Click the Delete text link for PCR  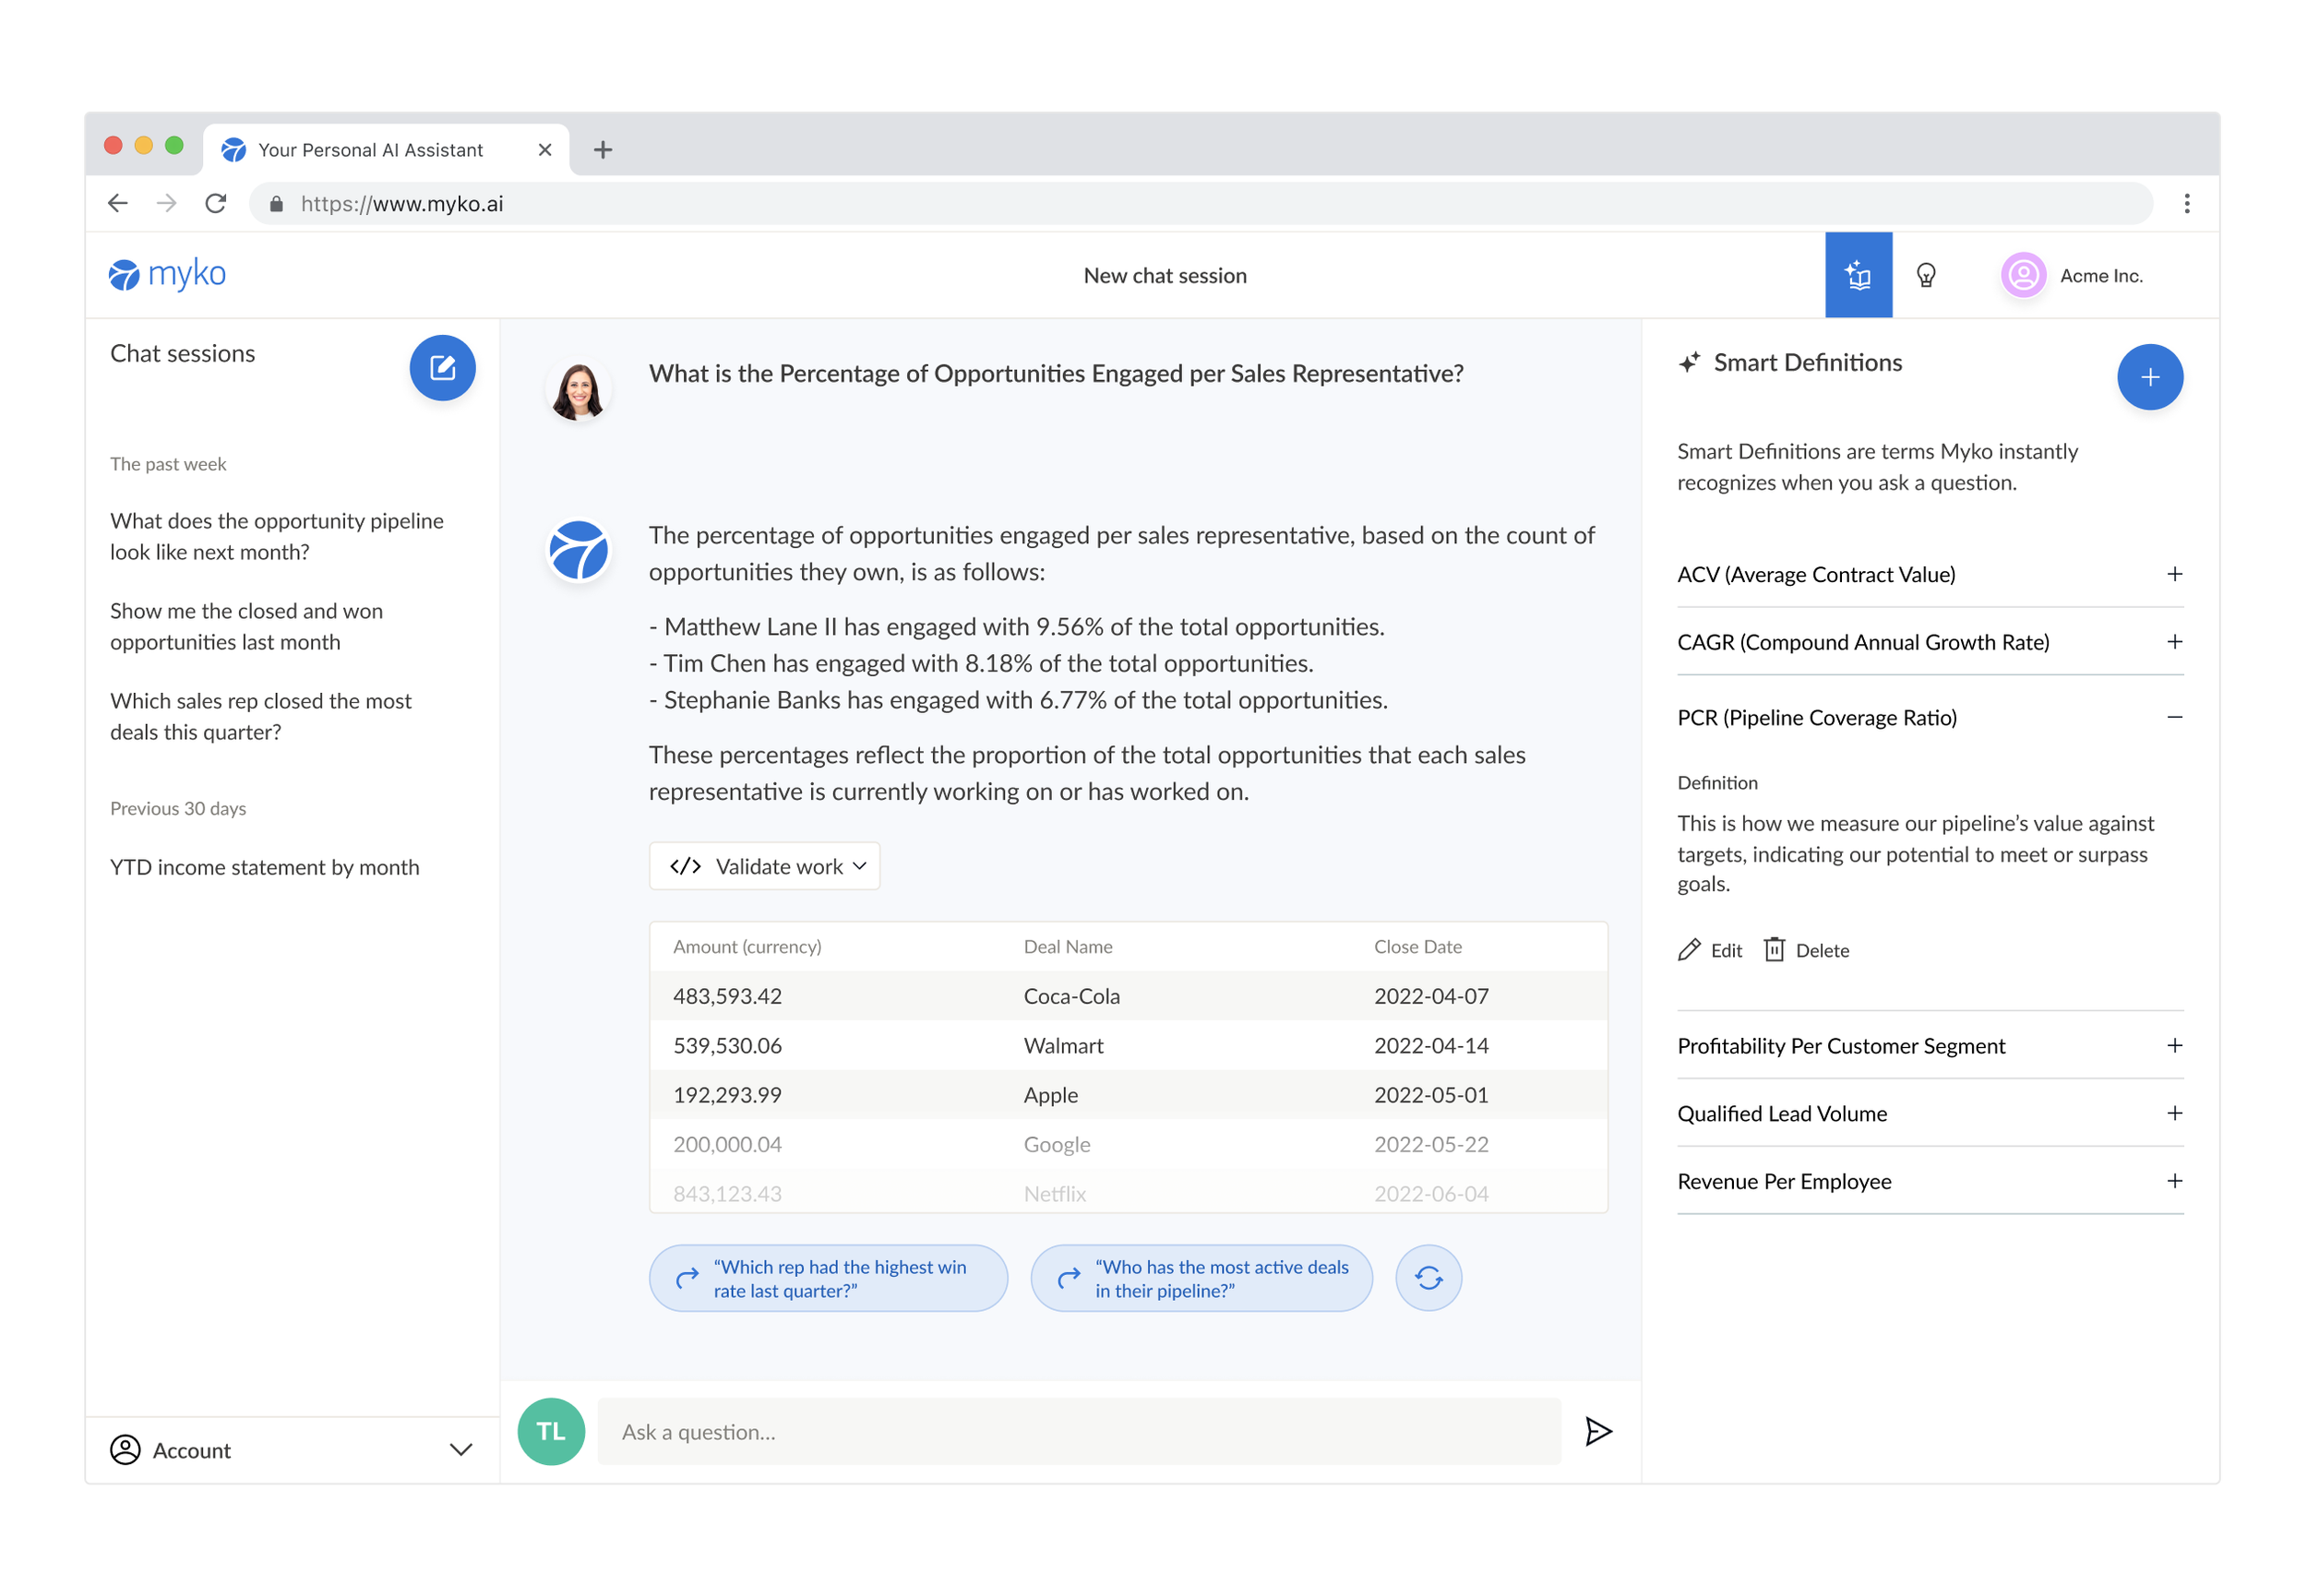click(x=1822, y=951)
